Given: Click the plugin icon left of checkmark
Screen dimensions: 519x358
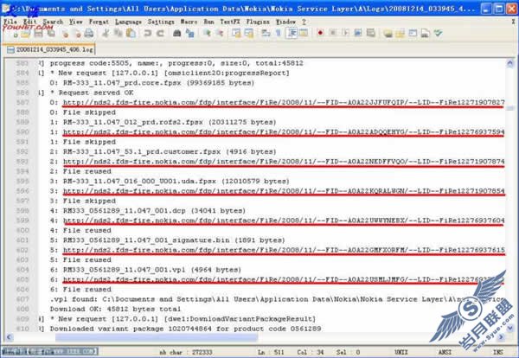Looking at the screenshot, I should point(426,34).
